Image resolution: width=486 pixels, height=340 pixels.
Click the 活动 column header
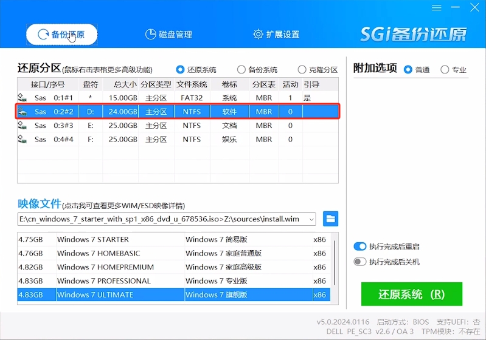click(x=290, y=84)
